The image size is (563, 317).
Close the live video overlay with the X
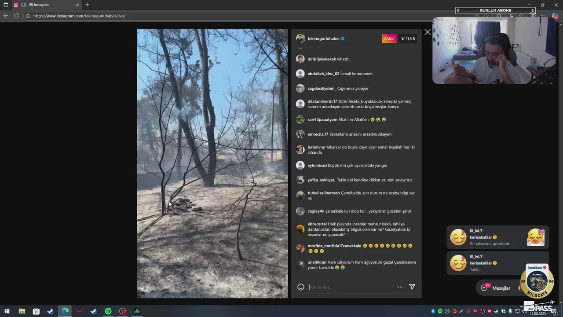click(x=427, y=32)
